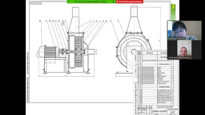The image size is (205, 115).
Task: Click the green slide number 3 badge
Action: pyautogui.click(x=173, y=6)
